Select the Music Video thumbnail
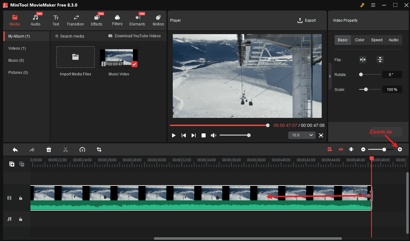The image size is (410, 241). pos(119,57)
